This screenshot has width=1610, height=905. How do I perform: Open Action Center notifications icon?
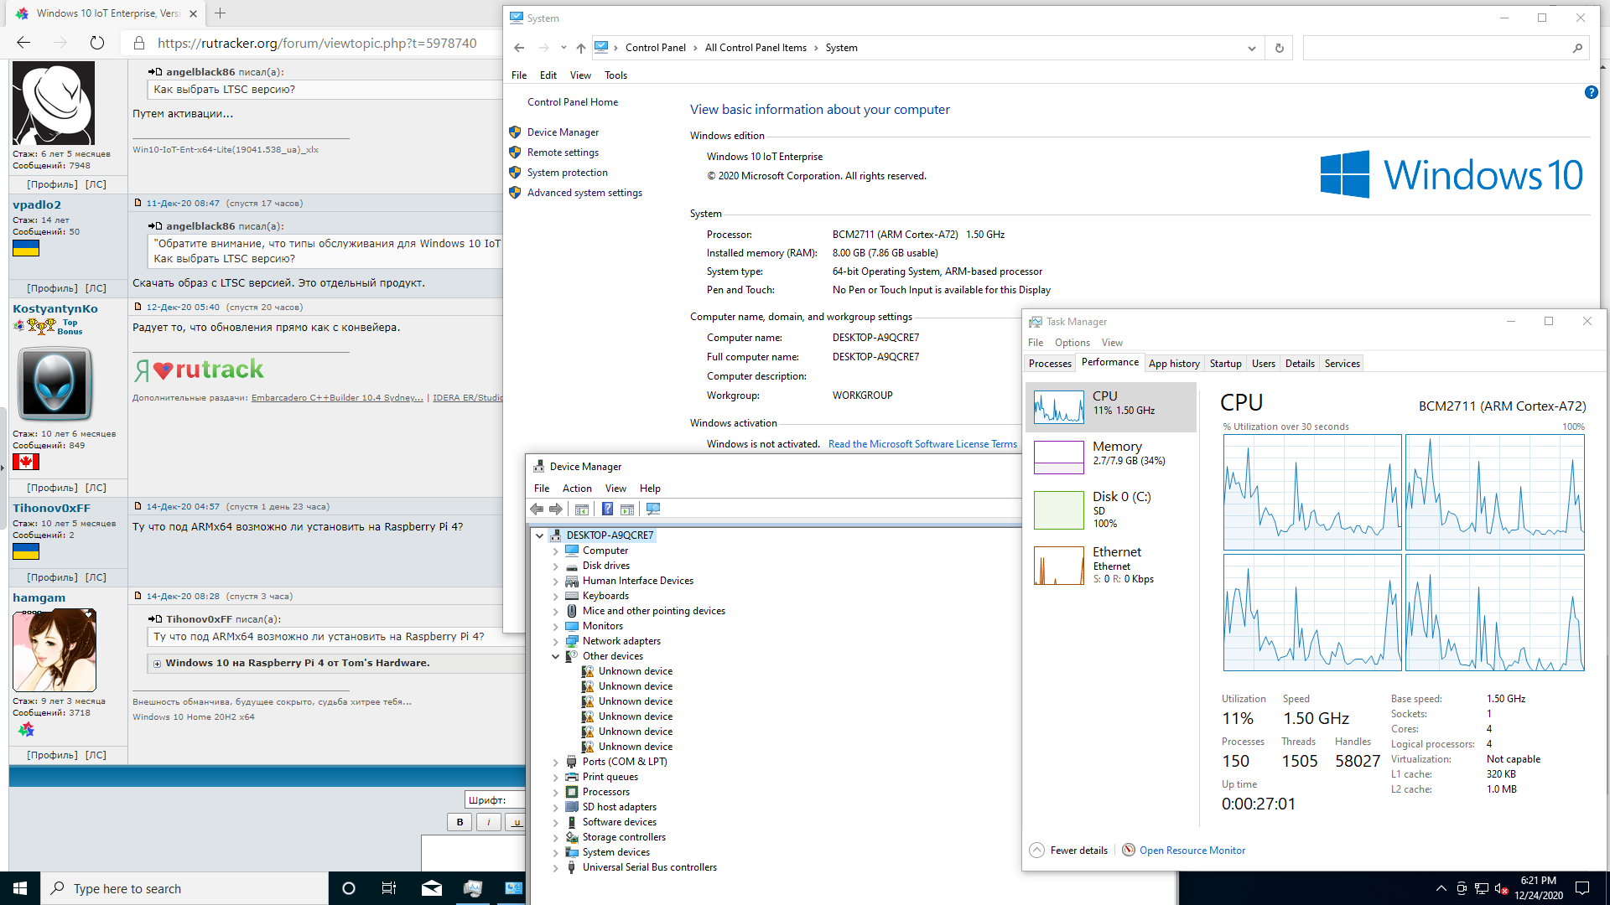tap(1582, 888)
